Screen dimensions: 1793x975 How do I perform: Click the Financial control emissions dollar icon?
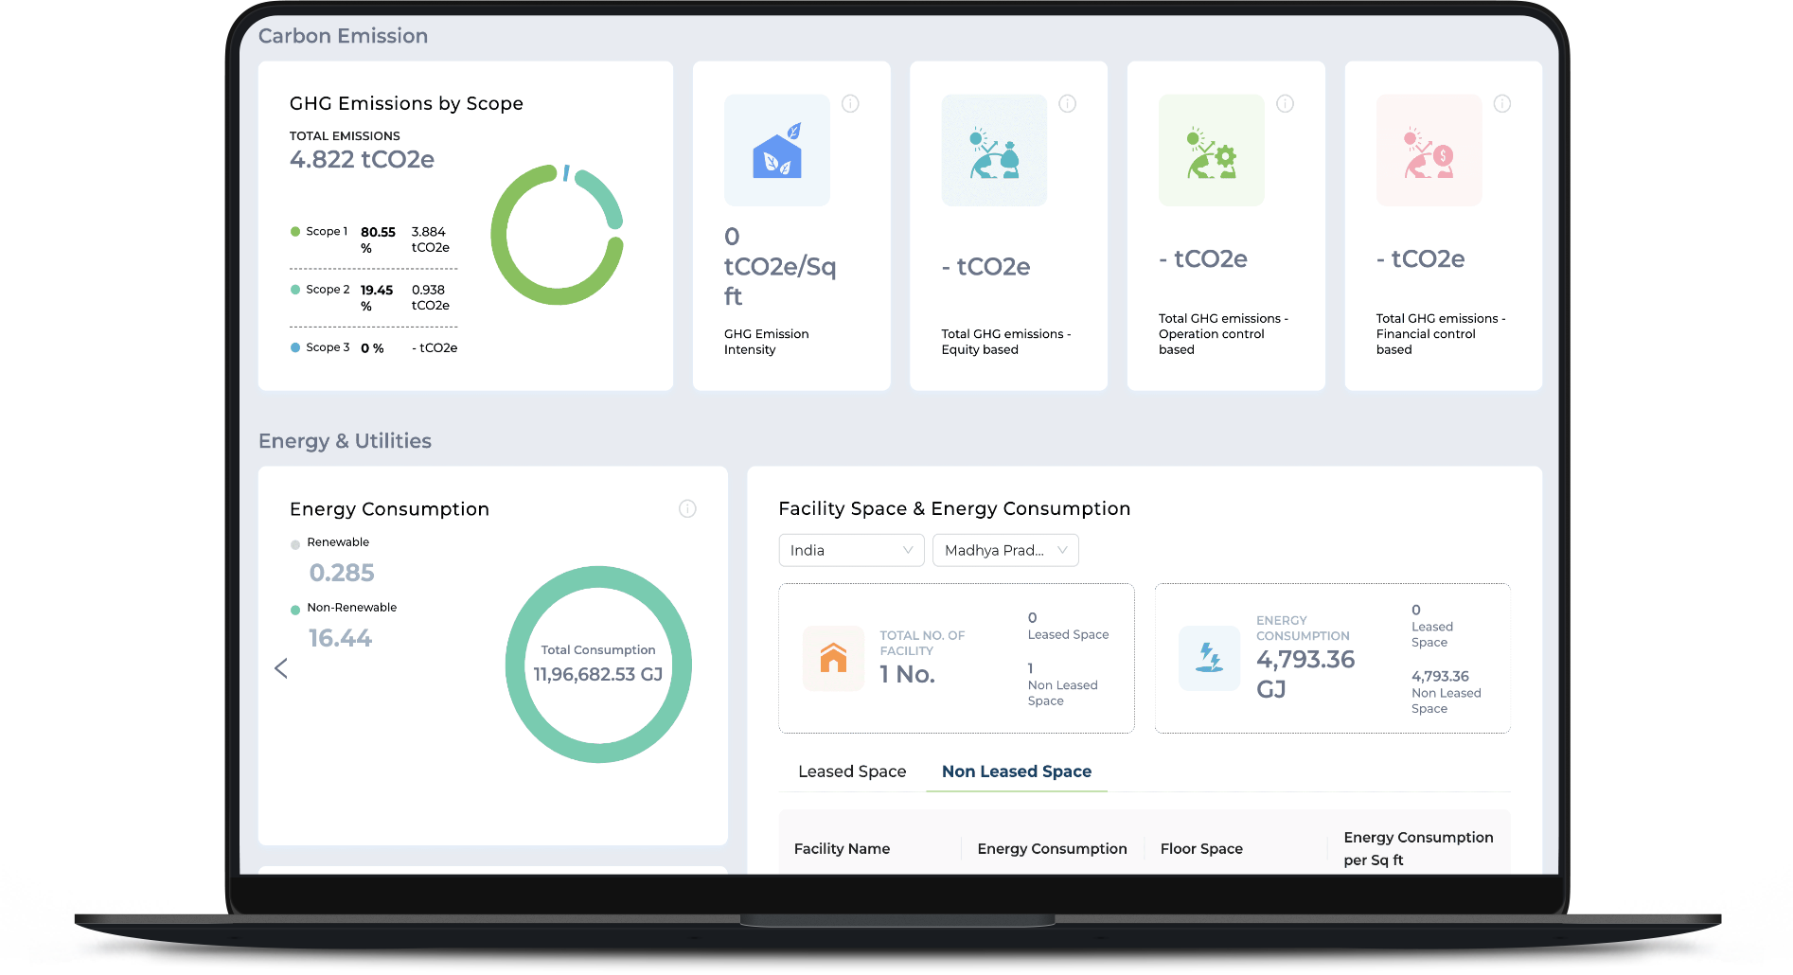coord(1429,151)
